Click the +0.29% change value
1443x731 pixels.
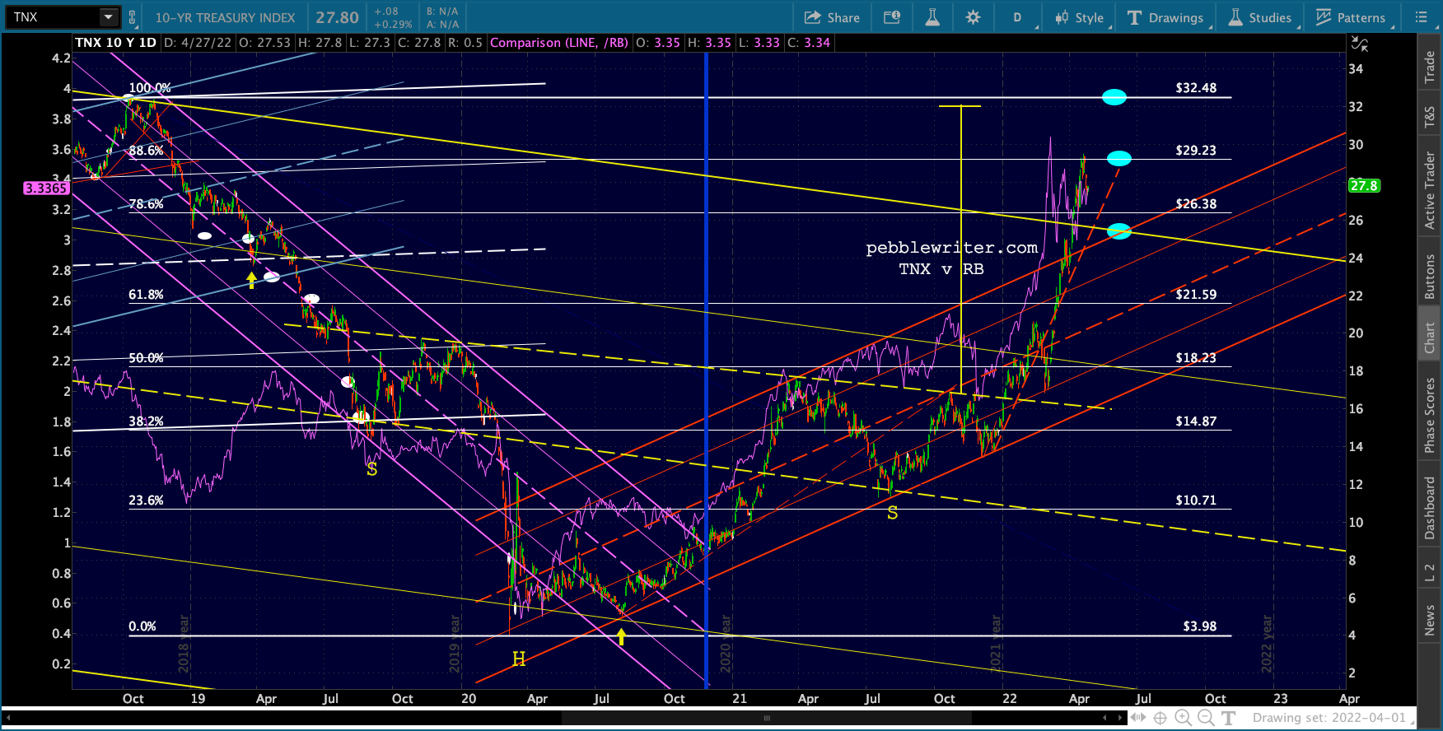393,25
